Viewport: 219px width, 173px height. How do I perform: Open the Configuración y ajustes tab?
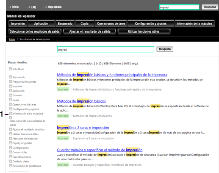pyautogui.click(x=150, y=23)
